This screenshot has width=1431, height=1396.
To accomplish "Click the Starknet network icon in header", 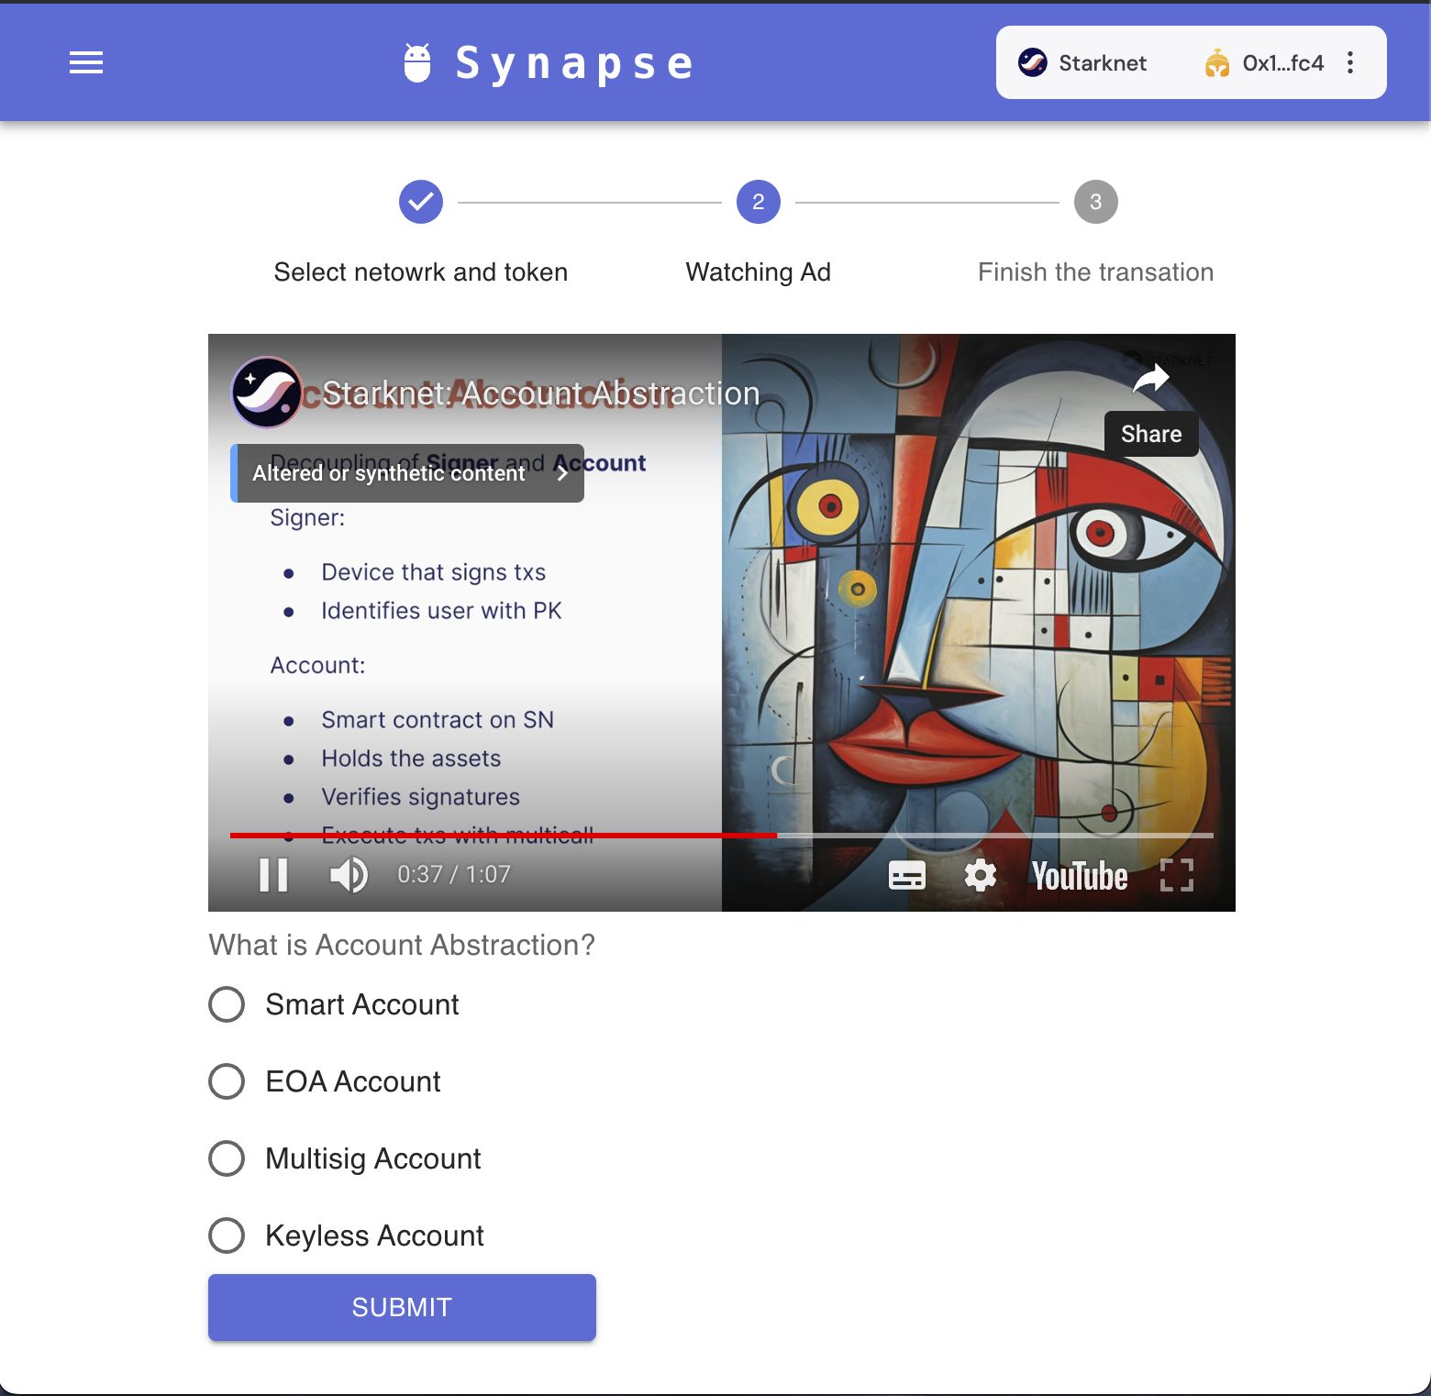I will coord(1033,62).
